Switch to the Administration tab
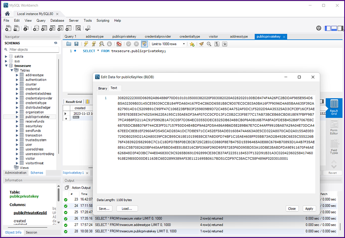 point(16,173)
